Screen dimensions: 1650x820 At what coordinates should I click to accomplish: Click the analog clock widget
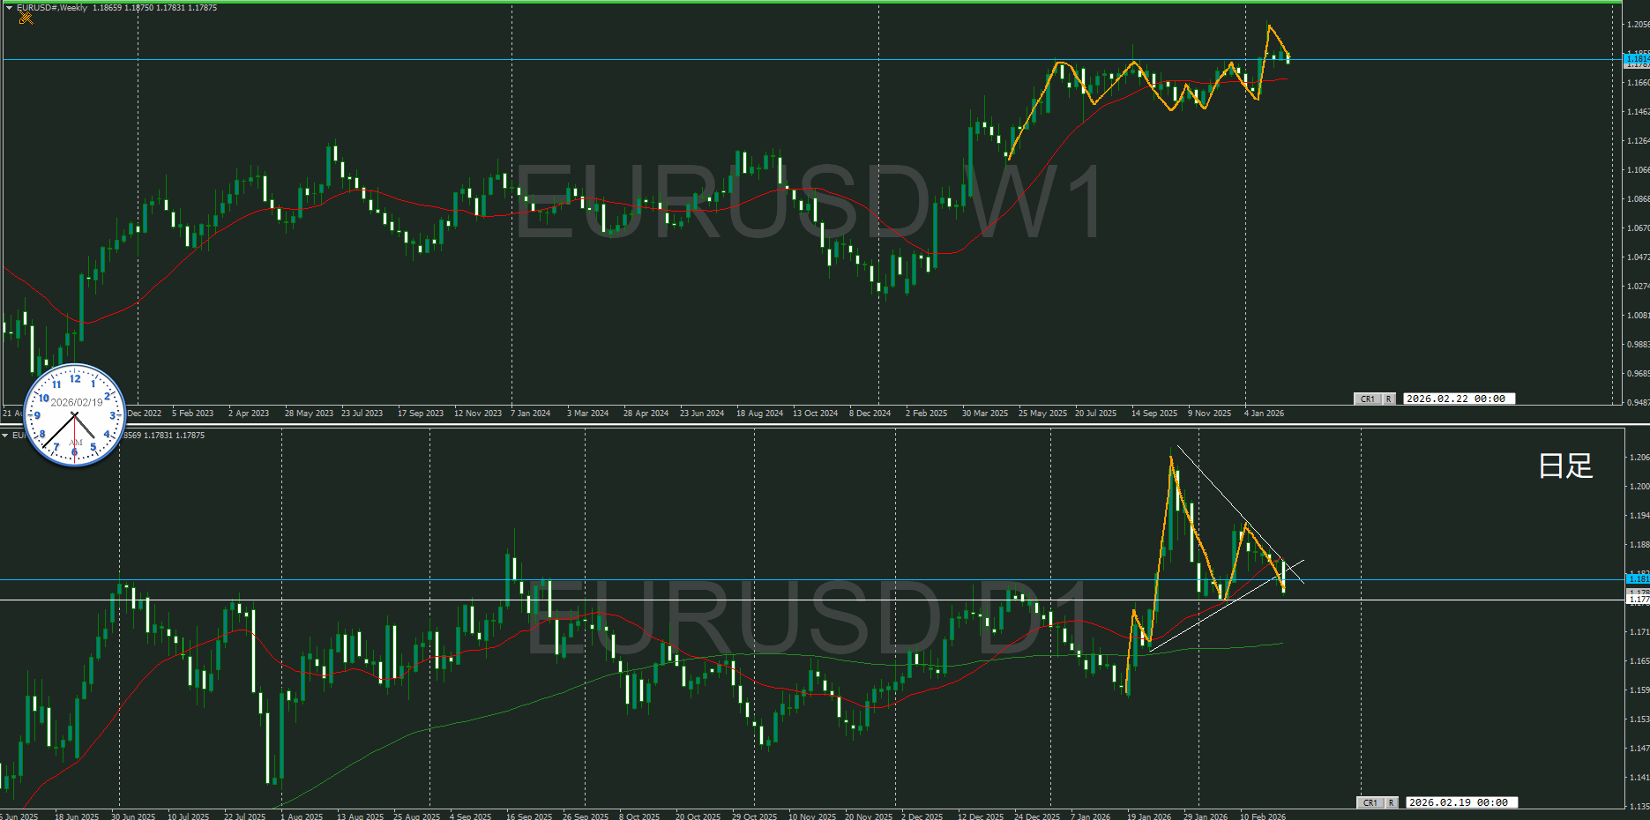[75, 414]
